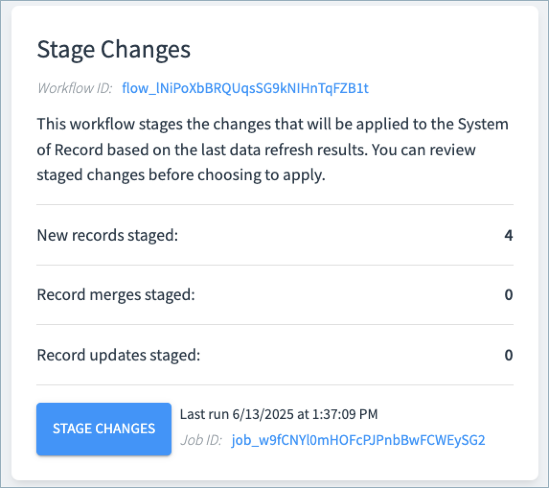Click the Last run label text
This screenshot has width=549, height=488.
point(205,415)
